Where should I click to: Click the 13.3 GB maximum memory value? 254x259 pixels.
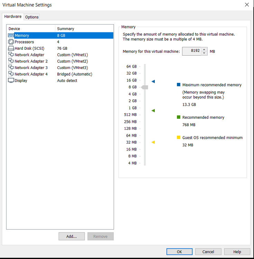tap(189, 105)
